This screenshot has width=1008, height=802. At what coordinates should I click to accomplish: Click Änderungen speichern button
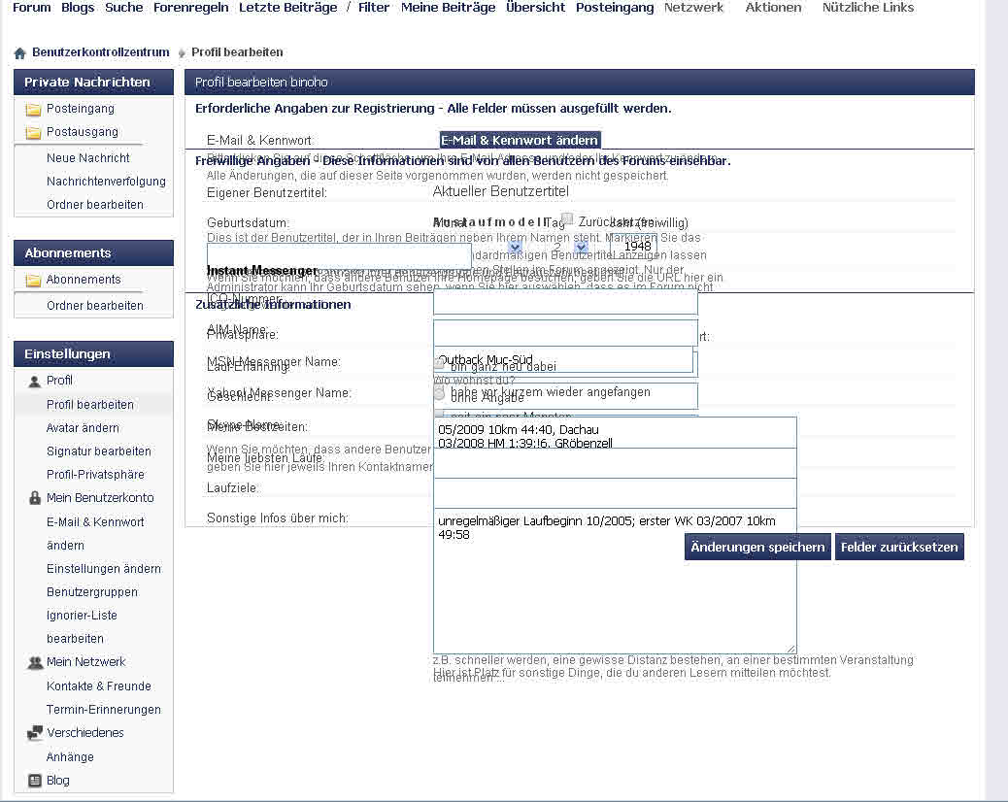pos(757,547)
